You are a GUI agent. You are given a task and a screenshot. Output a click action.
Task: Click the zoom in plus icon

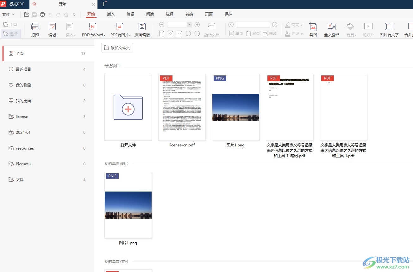coord(197,25)
